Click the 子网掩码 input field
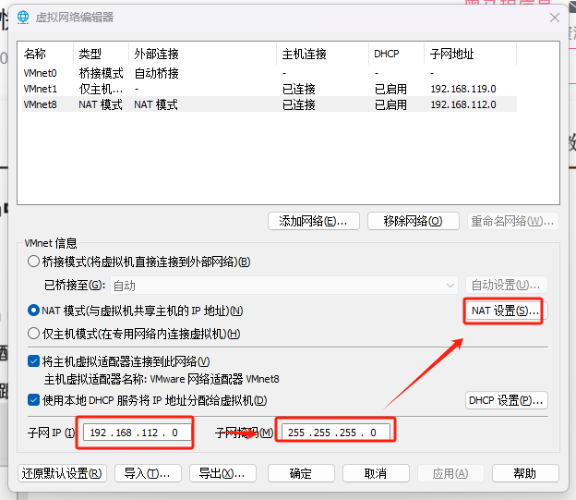 click(x=335, y=433)
